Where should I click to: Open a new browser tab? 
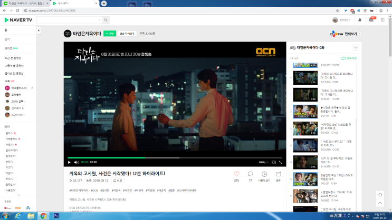point(104,4)
